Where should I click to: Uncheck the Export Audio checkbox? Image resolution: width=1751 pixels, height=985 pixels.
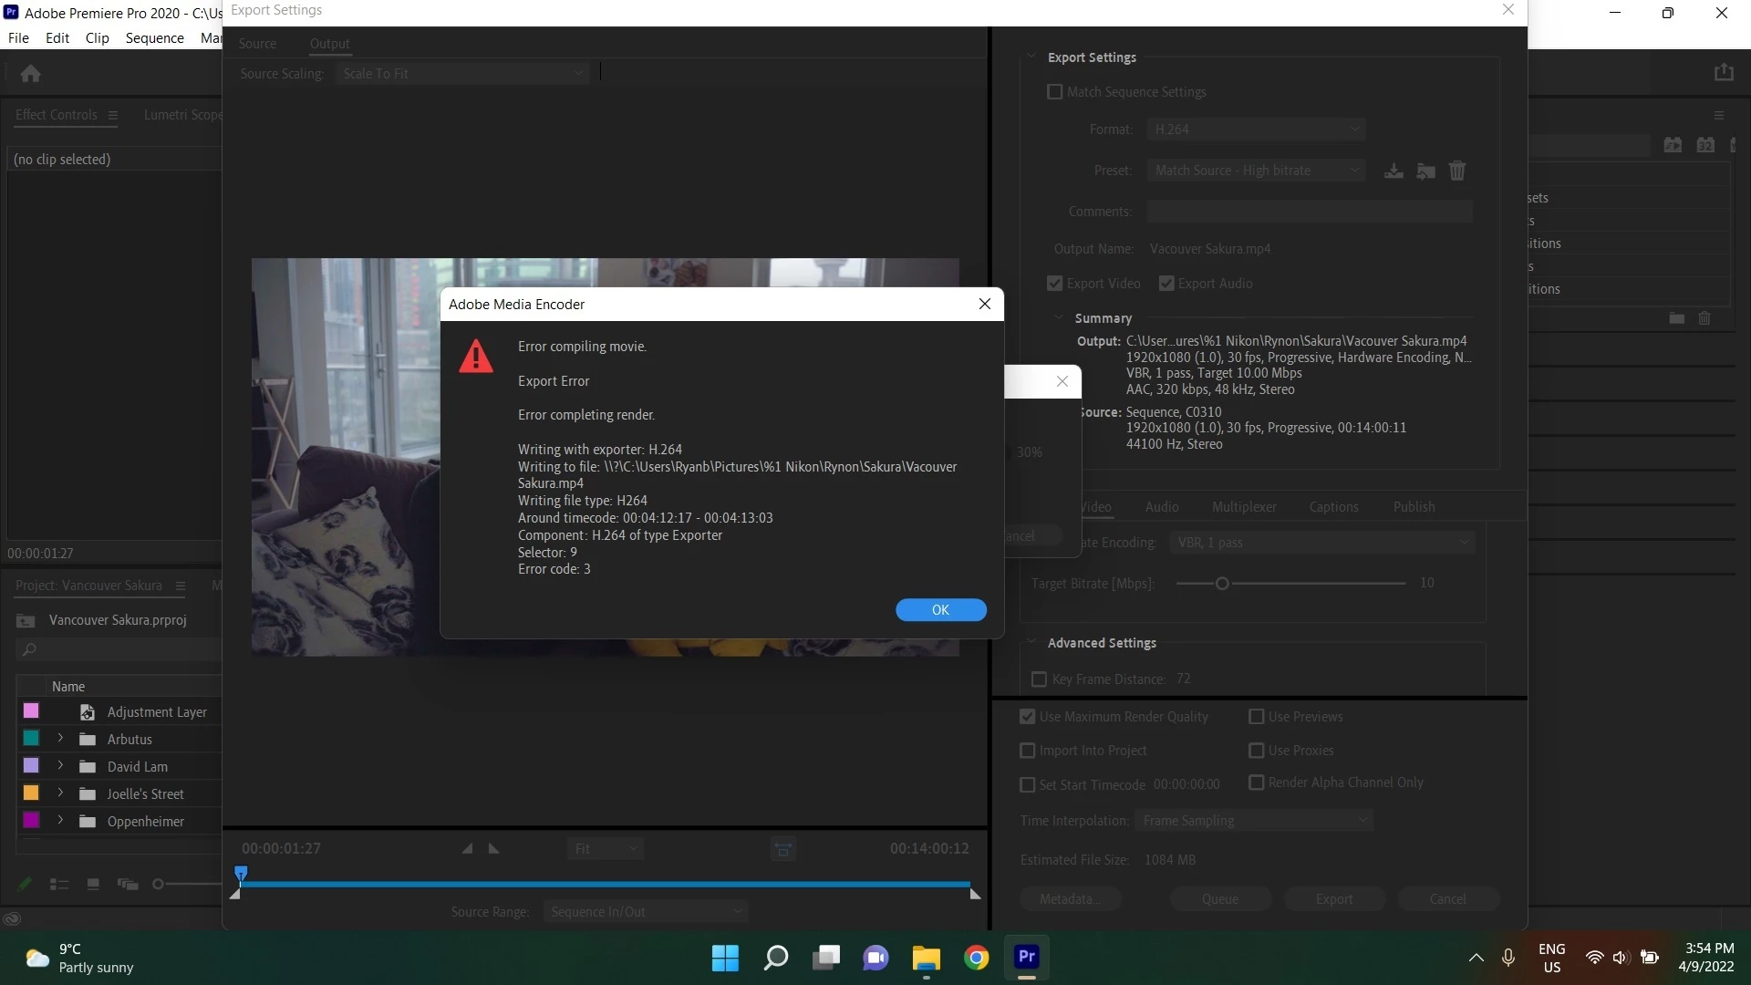pos(1166,284)
